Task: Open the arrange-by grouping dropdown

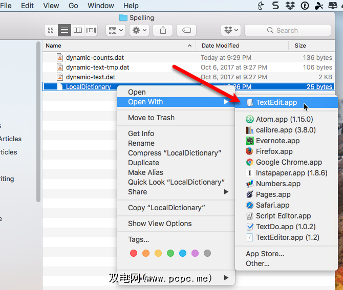Action: [116, 30]
